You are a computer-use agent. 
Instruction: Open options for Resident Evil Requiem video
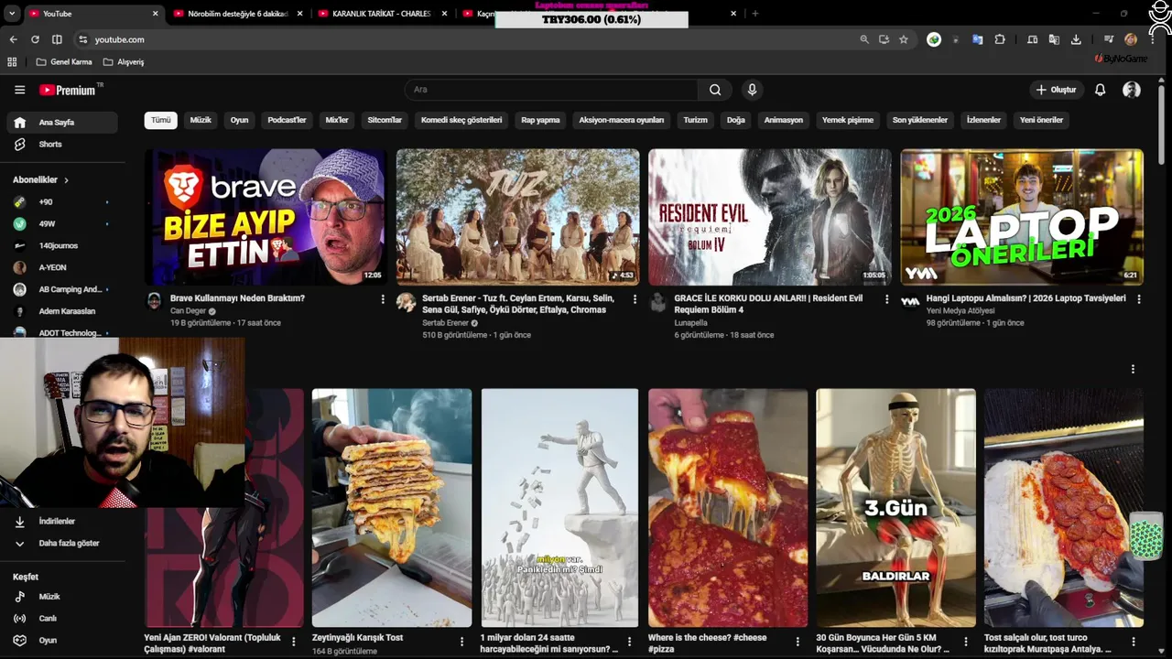pyautogui.click(x=886, y=299)
